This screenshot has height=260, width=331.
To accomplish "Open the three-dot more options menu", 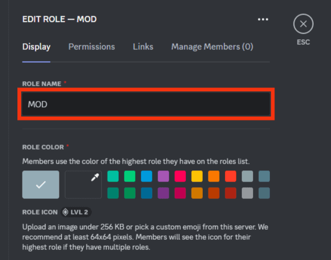I will [x=263, y=20].
